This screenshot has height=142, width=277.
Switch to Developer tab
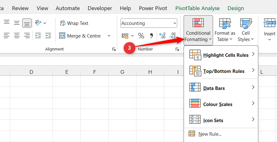click(x=100, y=8)
